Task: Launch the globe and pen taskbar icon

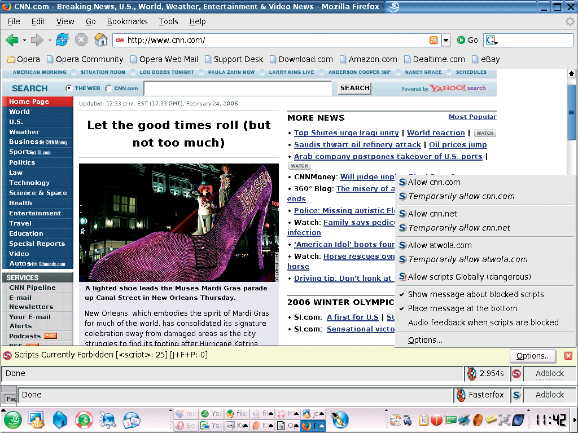Action: click(340, 420)
